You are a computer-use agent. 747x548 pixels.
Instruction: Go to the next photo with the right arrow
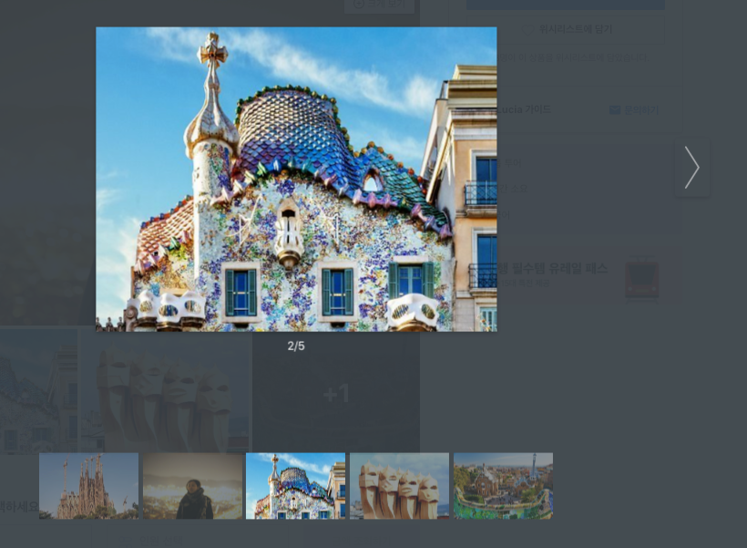(692, 168)
